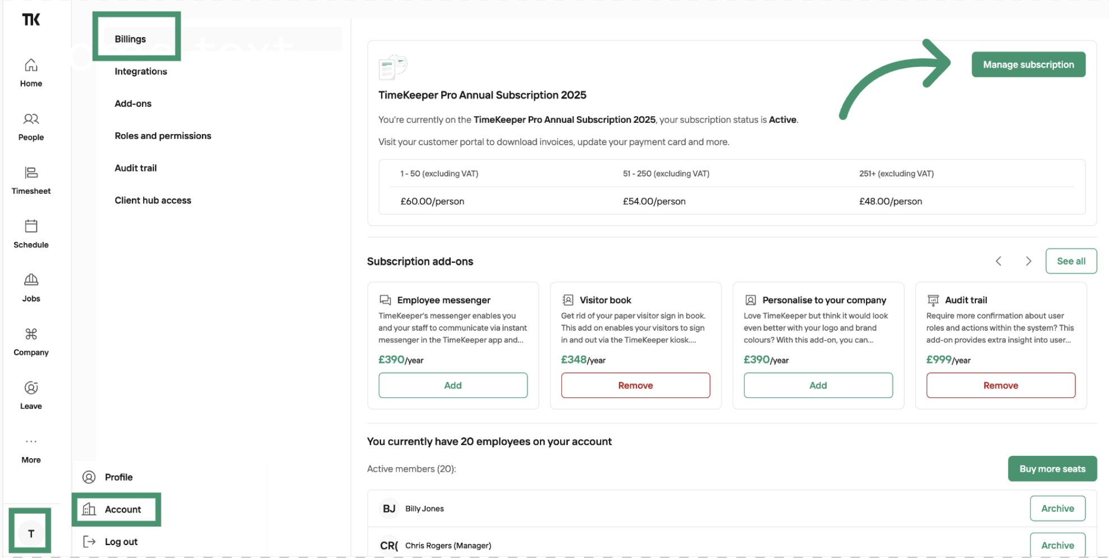Show more options via the More dots

tap(31, 441)
